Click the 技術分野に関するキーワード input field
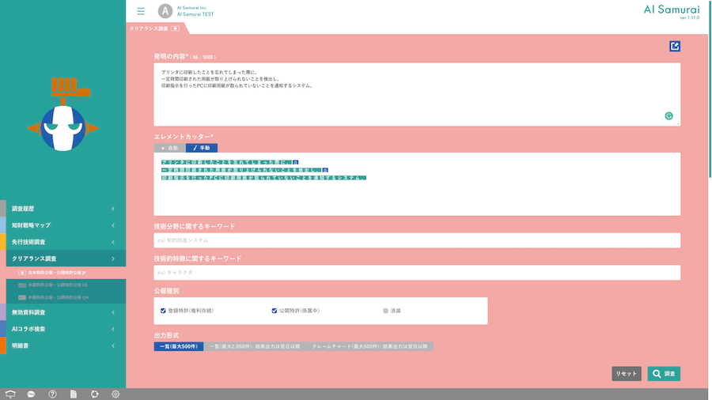712x400 pixels. tap(417, 240)
